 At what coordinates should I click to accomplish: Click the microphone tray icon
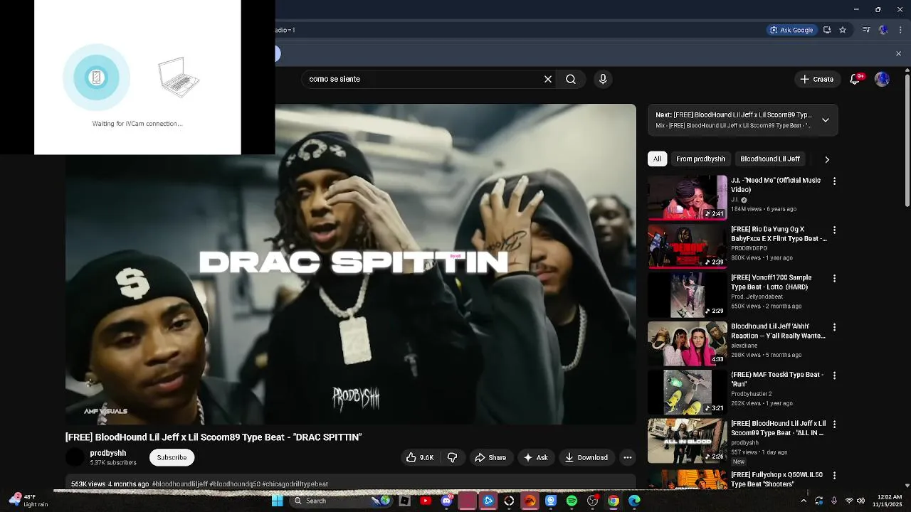click(833, 501)
